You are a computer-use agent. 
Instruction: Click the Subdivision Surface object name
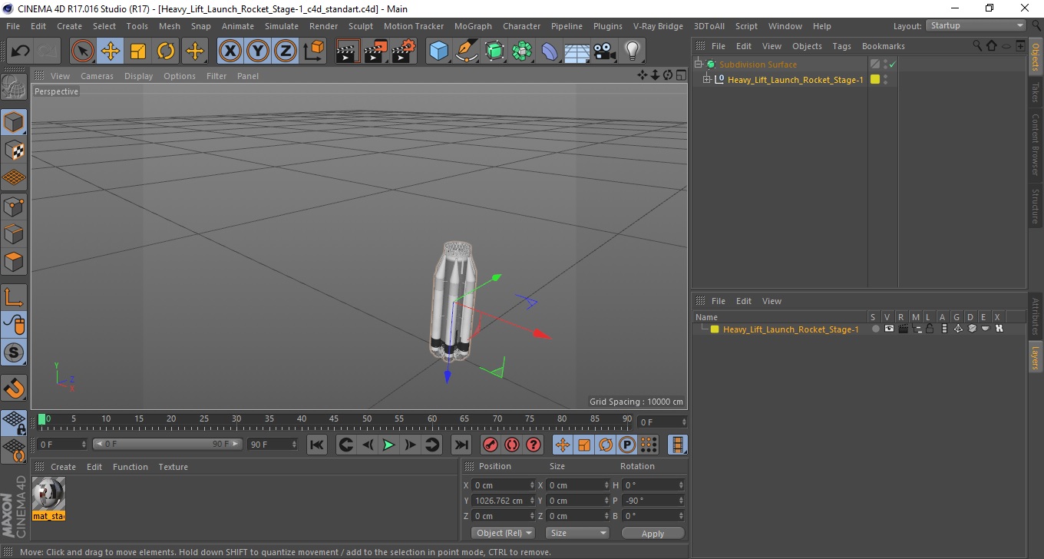point(758,64)
